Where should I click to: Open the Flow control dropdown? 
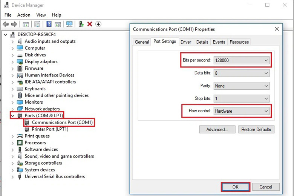[242, 111]
